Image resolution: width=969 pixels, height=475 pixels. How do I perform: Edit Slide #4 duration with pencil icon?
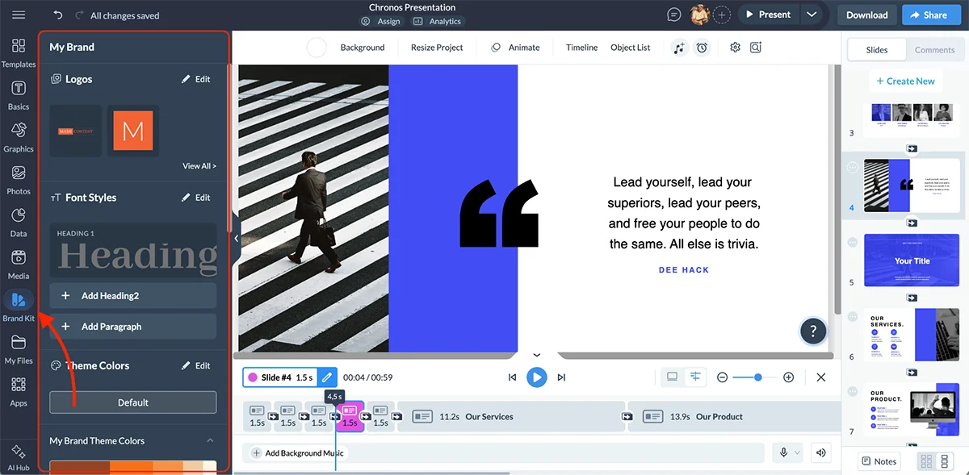pos(327,377)
